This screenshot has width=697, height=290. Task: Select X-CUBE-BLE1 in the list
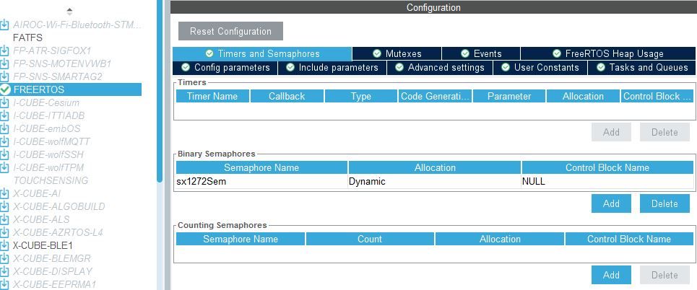click(x=43, y=245)
